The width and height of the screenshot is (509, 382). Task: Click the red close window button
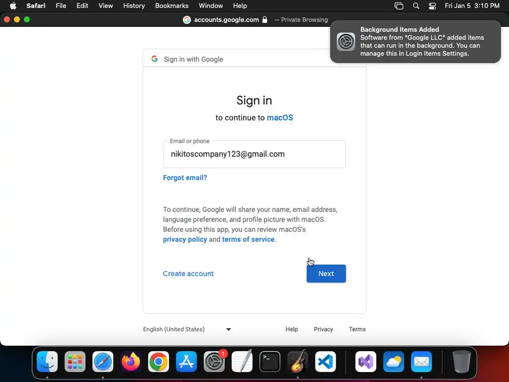[x=7, y=19]
